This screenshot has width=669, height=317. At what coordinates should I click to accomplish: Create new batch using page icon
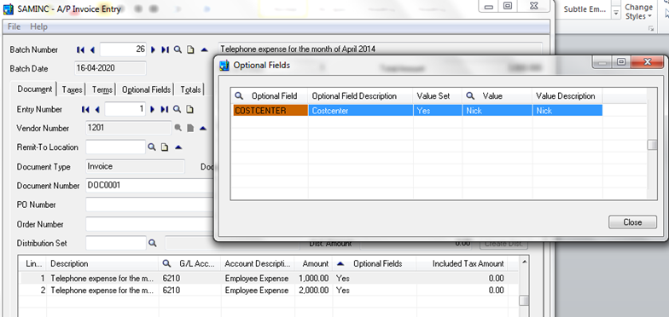click(x=191, y=49)
